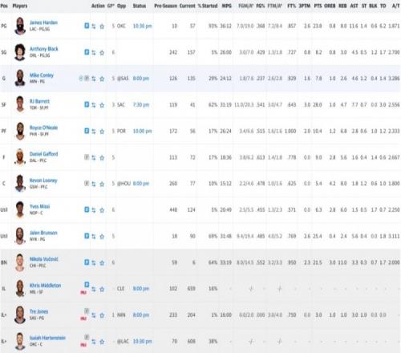Sort the table by PTS column header
Screen dimensions: 401x353
318,6
